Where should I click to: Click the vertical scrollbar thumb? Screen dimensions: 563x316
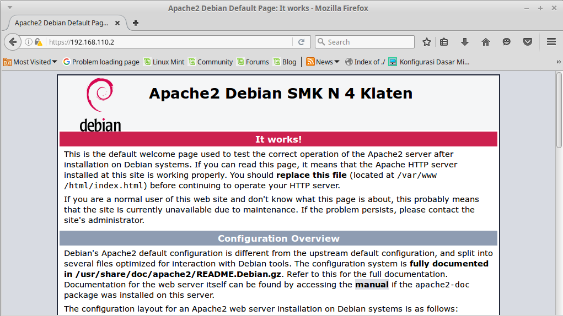[559, 110]
